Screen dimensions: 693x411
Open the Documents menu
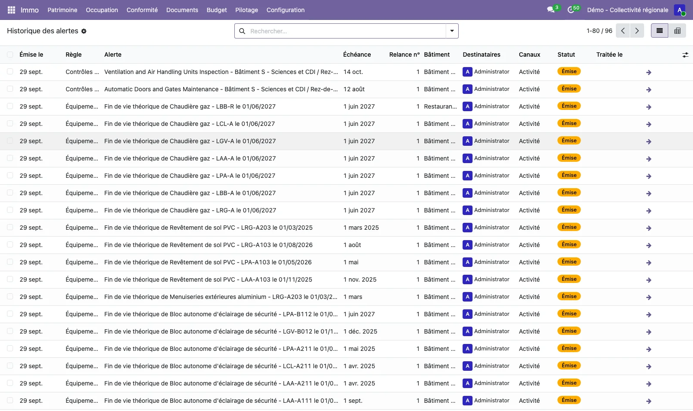pos(182,10)
